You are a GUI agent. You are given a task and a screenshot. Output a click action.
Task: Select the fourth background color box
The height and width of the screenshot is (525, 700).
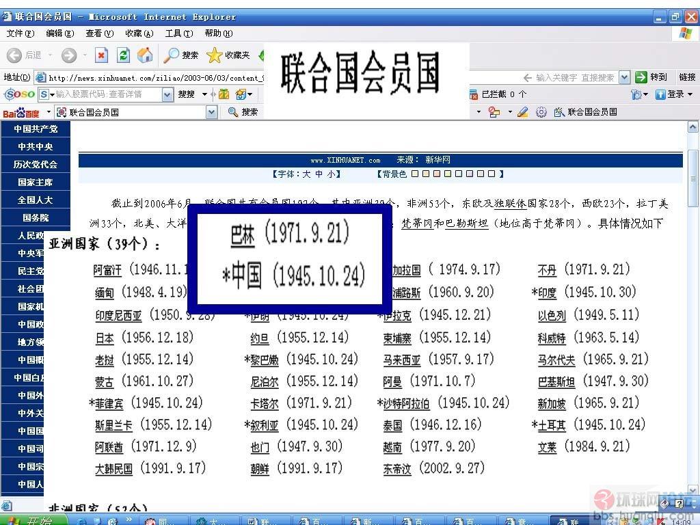448,174
